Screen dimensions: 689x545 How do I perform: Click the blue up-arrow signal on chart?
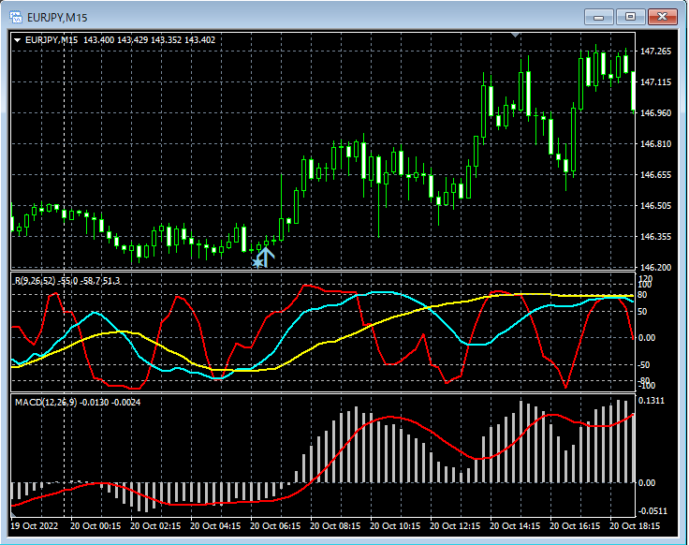[266, 256]
